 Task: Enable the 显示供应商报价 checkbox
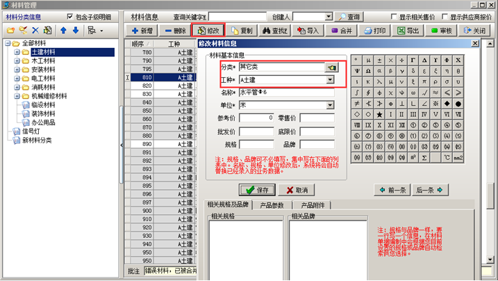coord(444,17)
